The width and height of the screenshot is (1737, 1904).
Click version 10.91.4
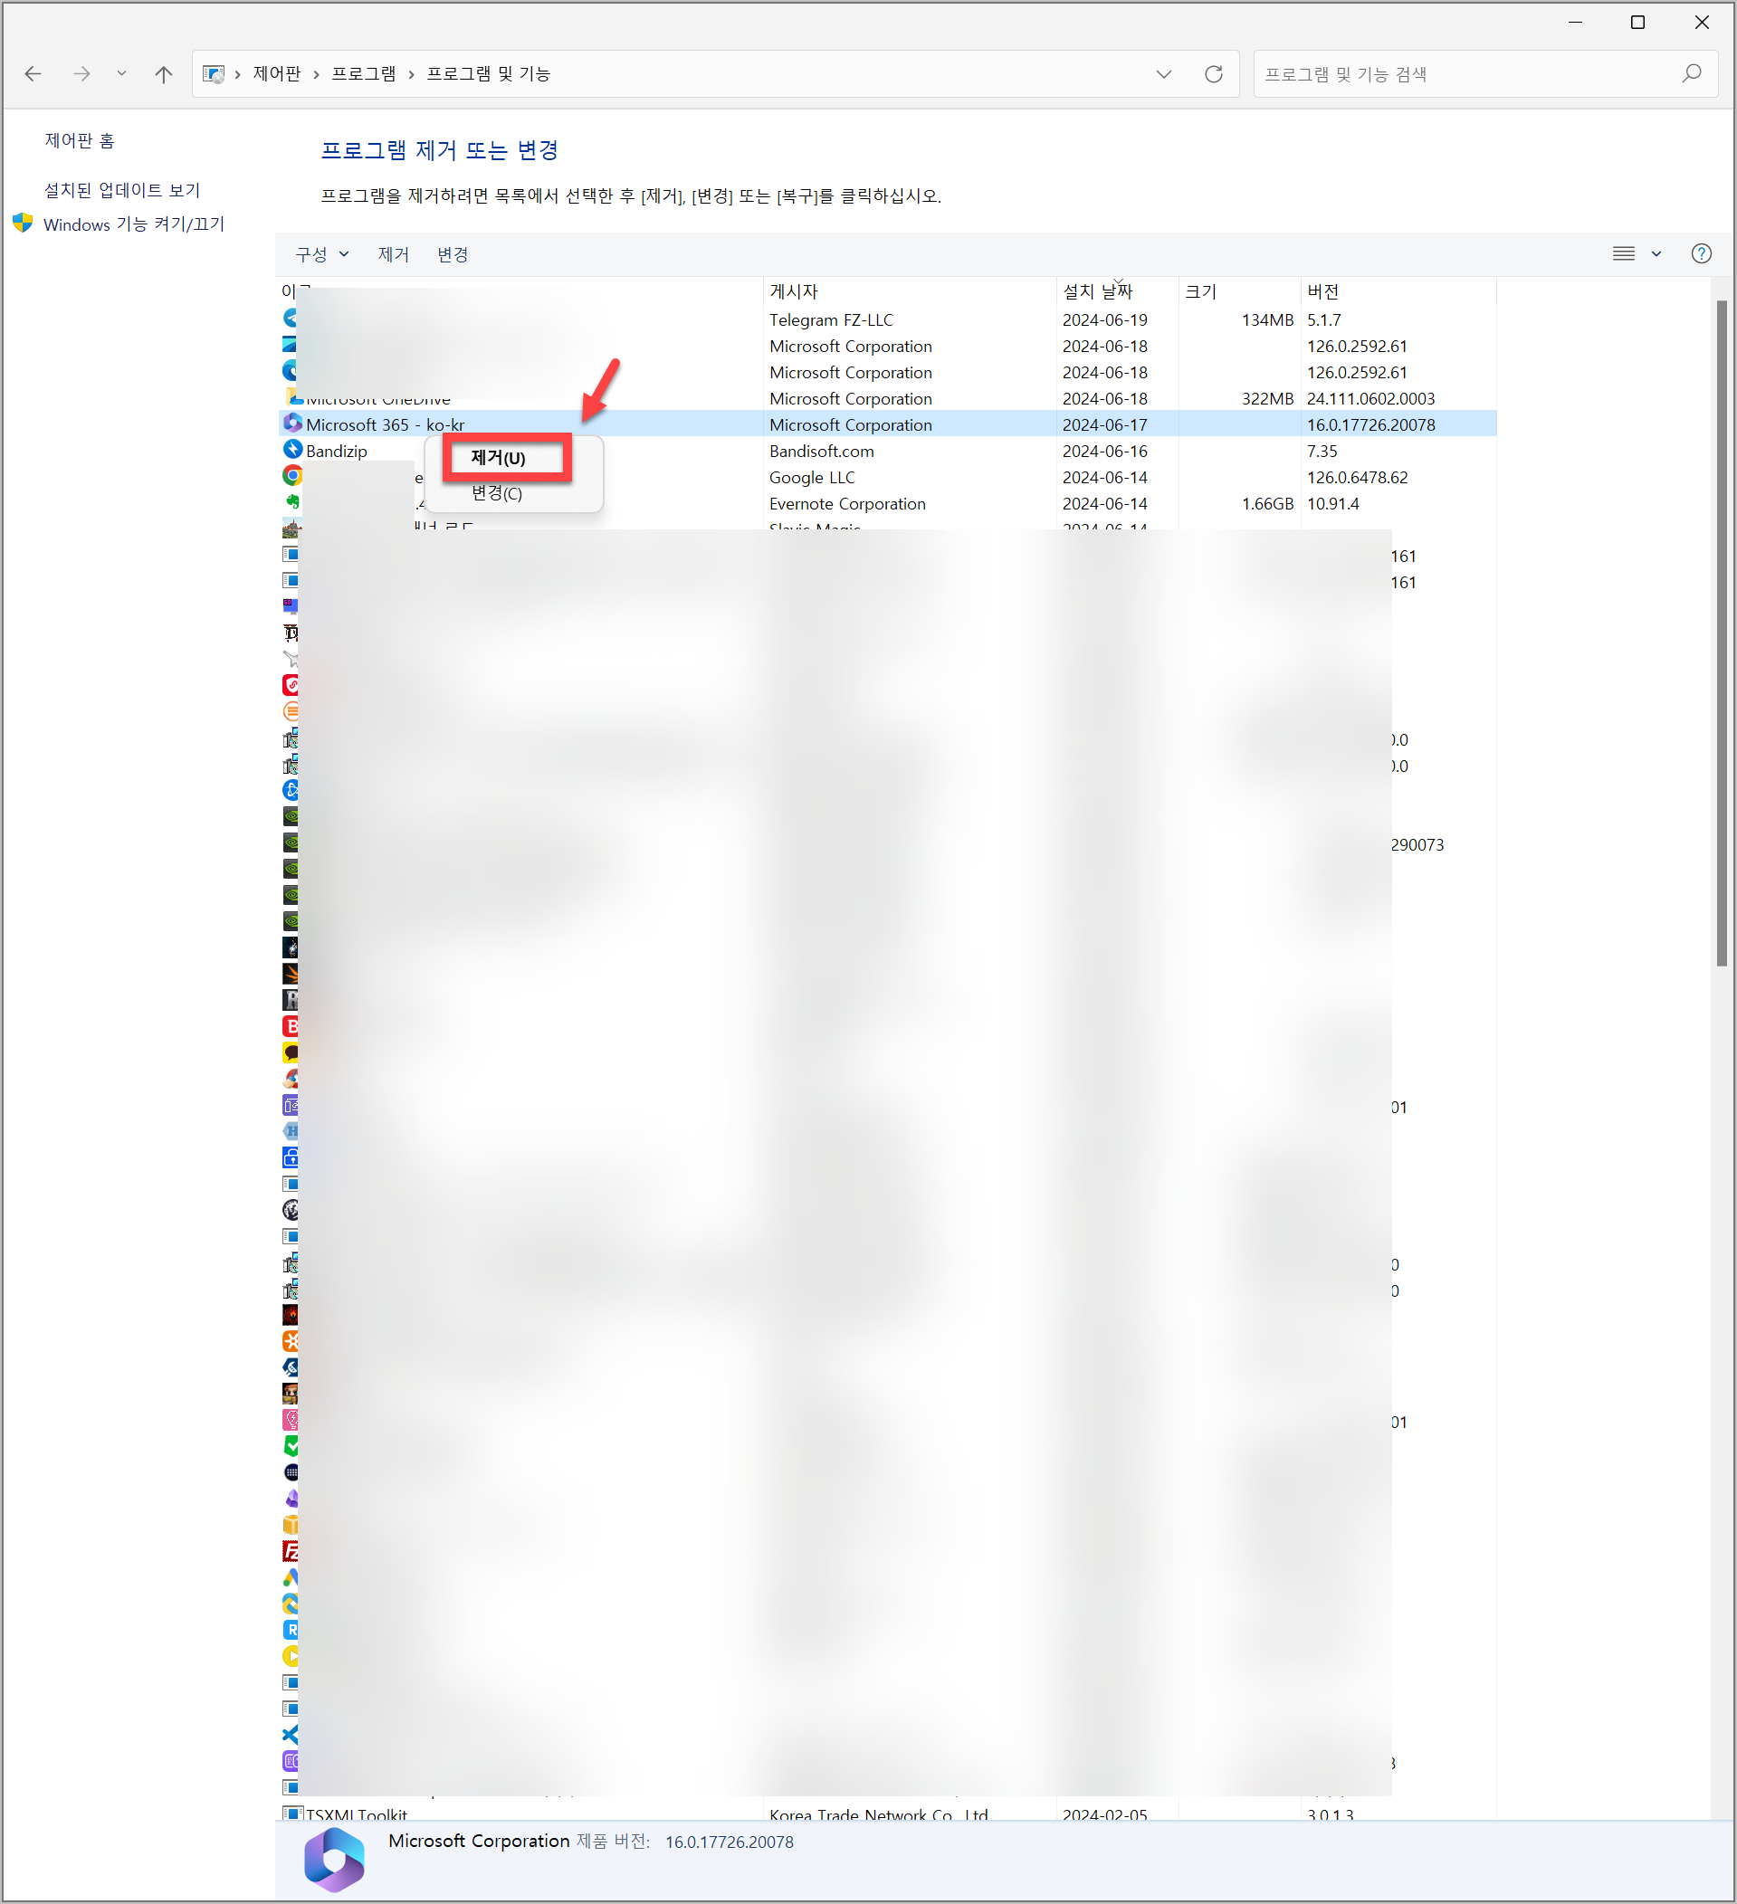[1332, 503]
